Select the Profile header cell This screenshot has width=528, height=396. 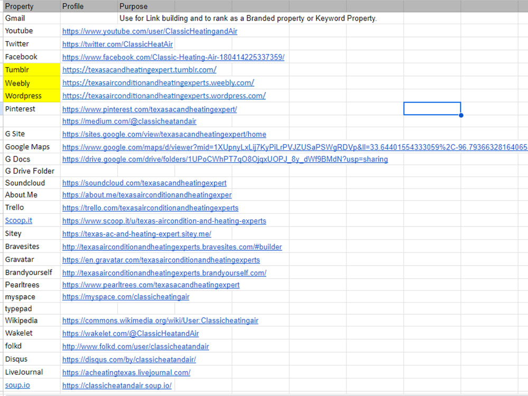[x=89, y=6]
